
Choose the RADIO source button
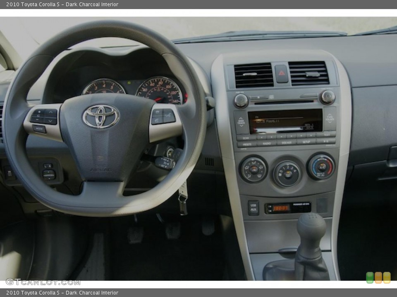pos(267,143)
